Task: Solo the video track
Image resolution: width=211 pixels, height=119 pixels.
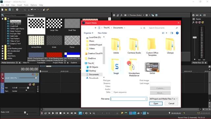Action: tap(37, 74)
